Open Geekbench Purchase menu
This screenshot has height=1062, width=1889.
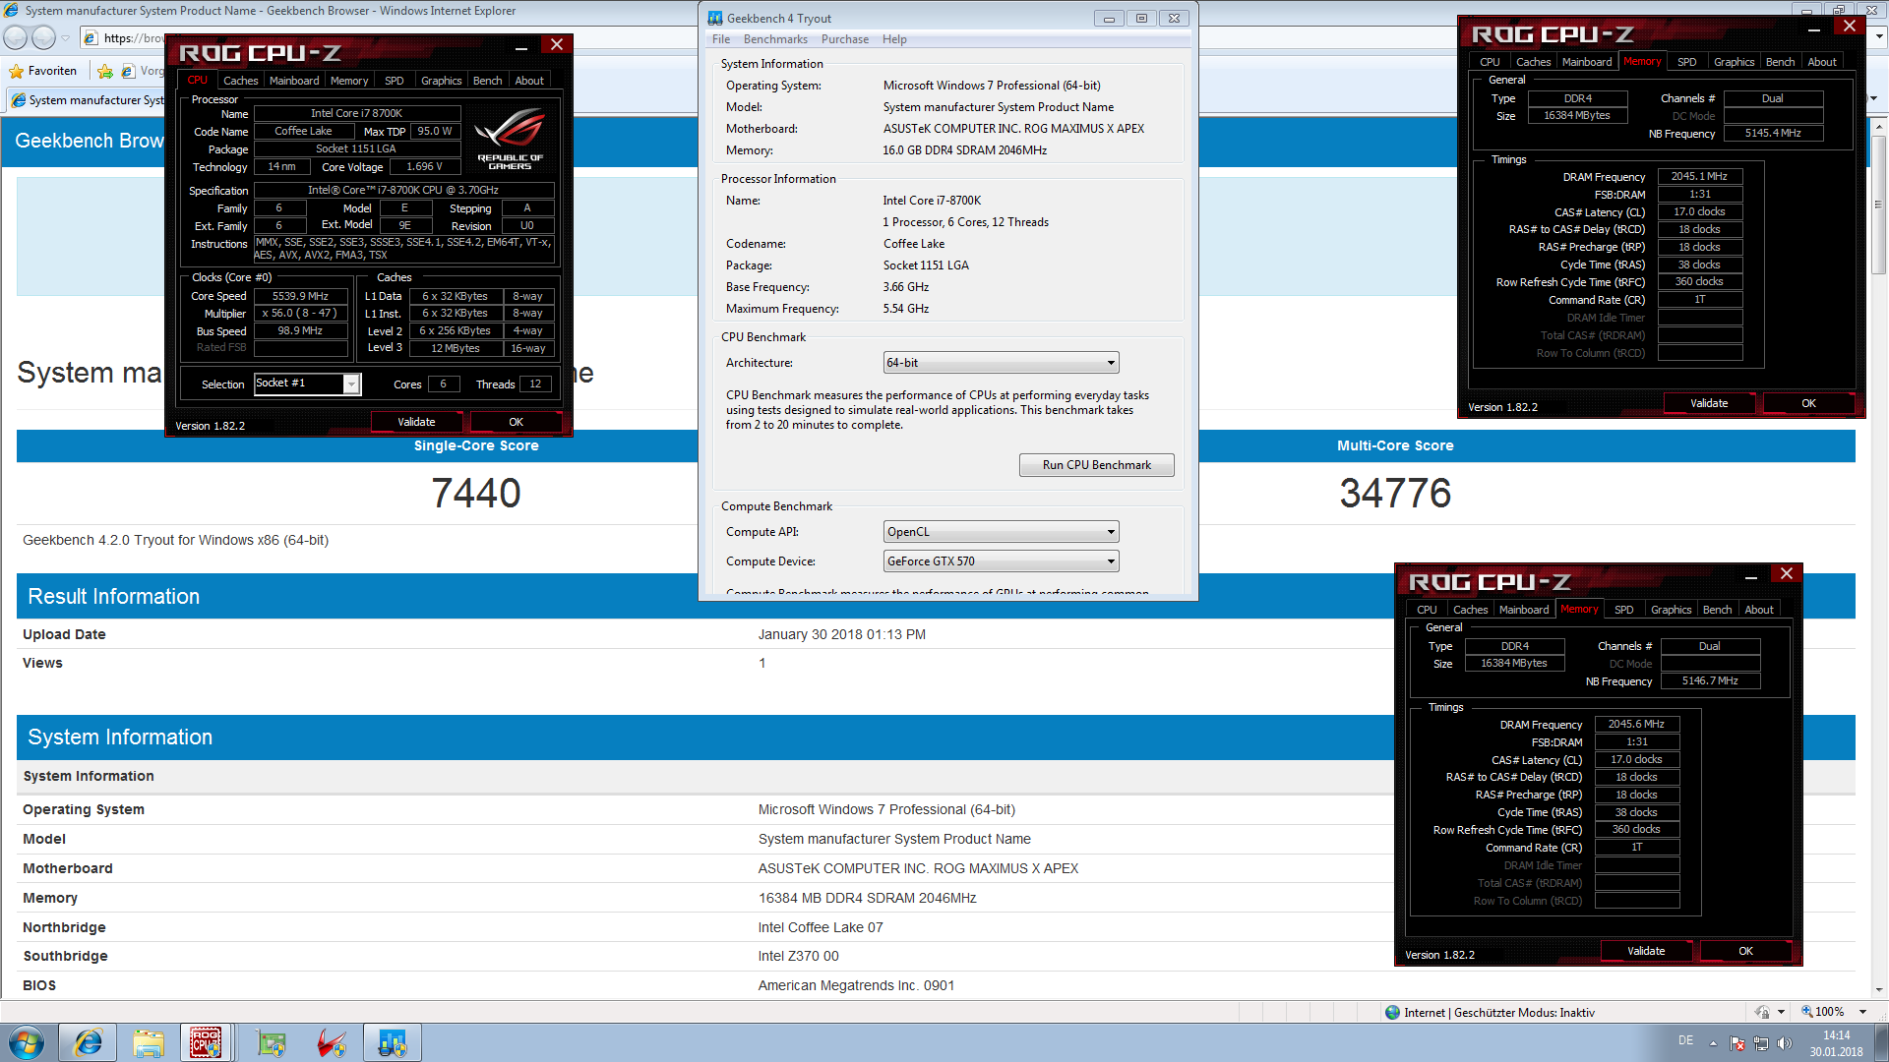tap(845, 39)
